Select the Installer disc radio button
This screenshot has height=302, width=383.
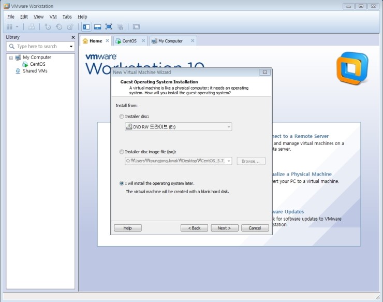click(122, 117)
